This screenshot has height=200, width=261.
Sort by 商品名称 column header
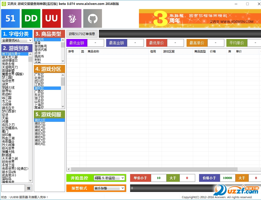[117, 51]
